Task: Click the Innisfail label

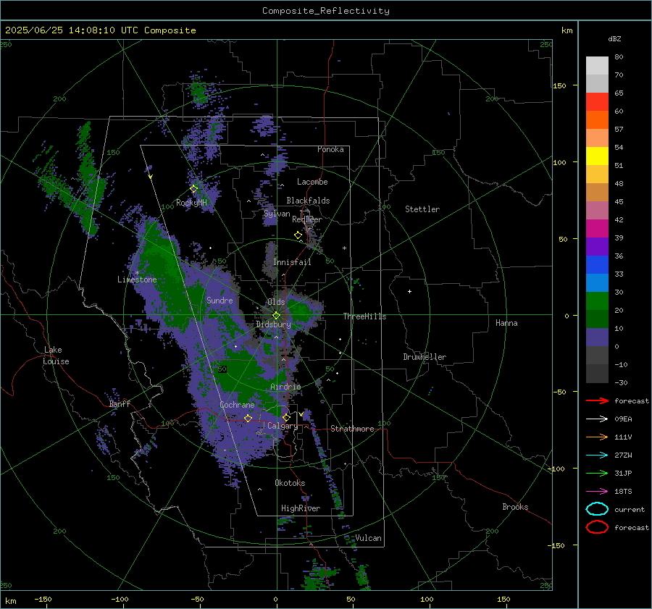Action: (x=292, y=262)
